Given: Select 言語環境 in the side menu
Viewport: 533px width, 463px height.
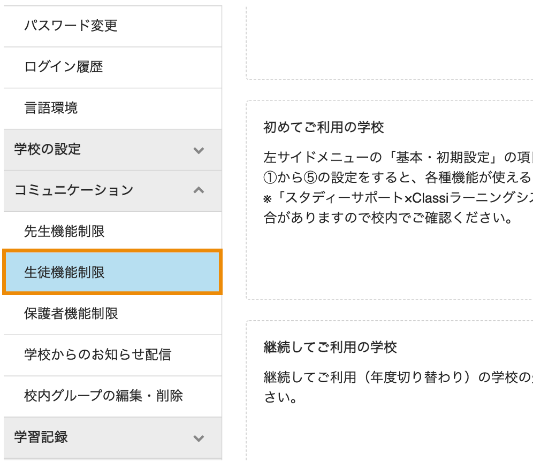Looking at the screenshot, I should click(112, 109).
